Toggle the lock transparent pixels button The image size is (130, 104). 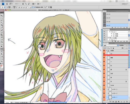[108, 48]
